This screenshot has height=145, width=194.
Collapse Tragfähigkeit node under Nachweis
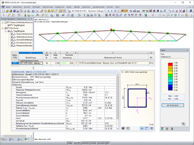(6, 31)
